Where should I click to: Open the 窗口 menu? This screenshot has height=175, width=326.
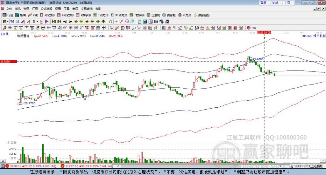click(75, 9)
